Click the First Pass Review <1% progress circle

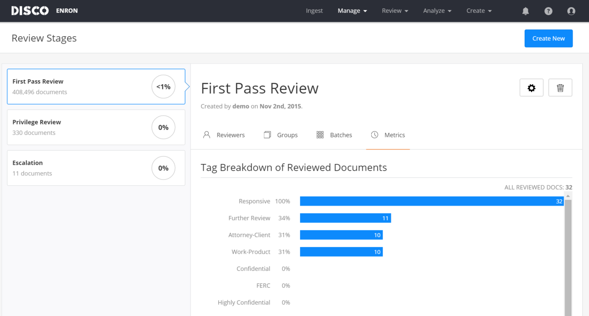[163, 87]
